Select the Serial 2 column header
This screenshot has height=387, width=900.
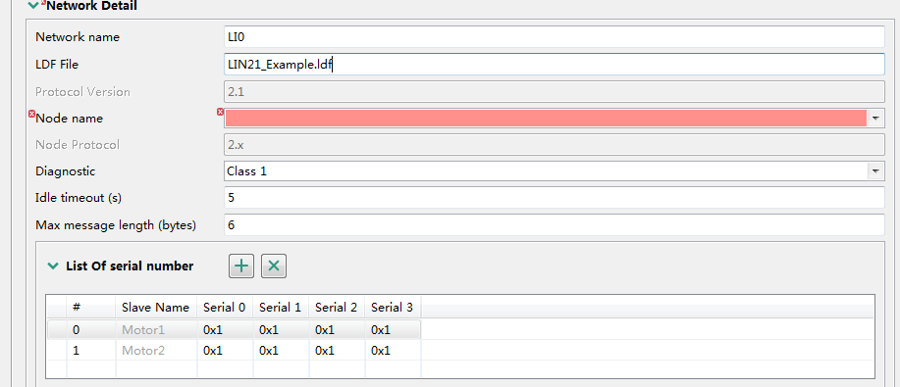click(x=337, y=308)
